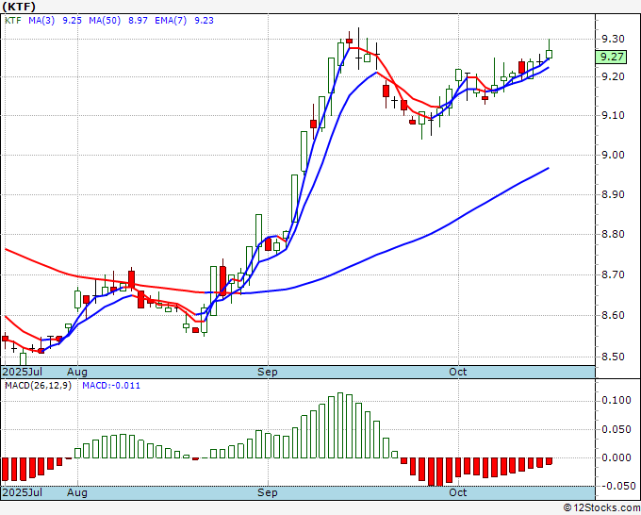Click the MACD(26,12,9) indicator label
The width and height of the screenshot is (641, 515).
(x=38, y=386)
